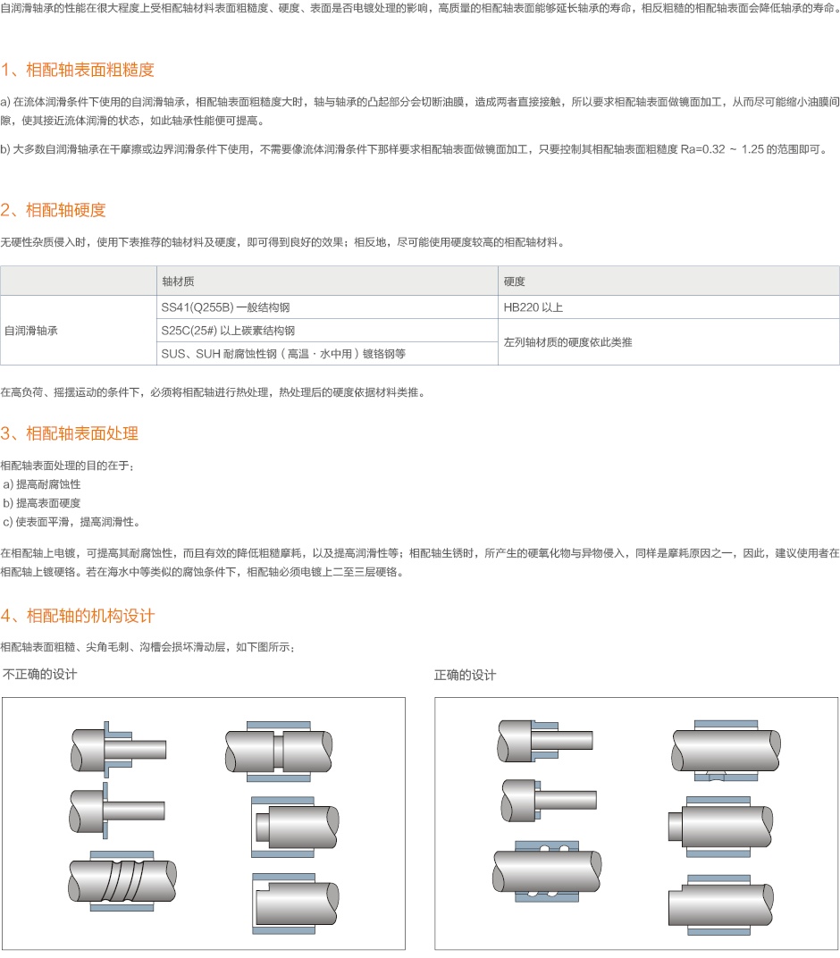840x958 pixels.
Task: Click the '自润滑轴承' table row label
Action: (x=31, y=331)
